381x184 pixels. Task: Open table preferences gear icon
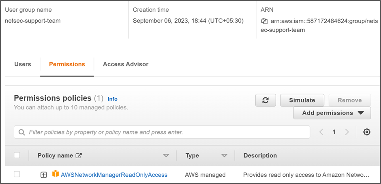point(367,132)
